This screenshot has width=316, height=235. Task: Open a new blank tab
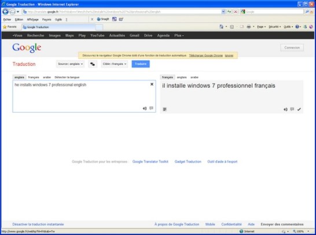click(99, 27)
